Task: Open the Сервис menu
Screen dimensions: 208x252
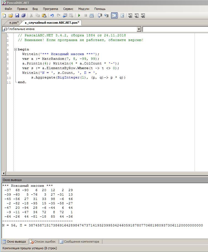Action: tap(68, 9)
